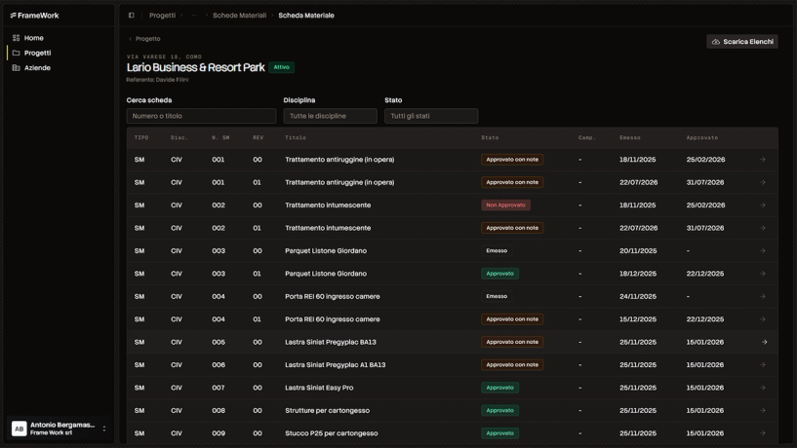797x448 pixels.
Task: Open the Stato filter dropdown
Action: click(x=431, y=116)
